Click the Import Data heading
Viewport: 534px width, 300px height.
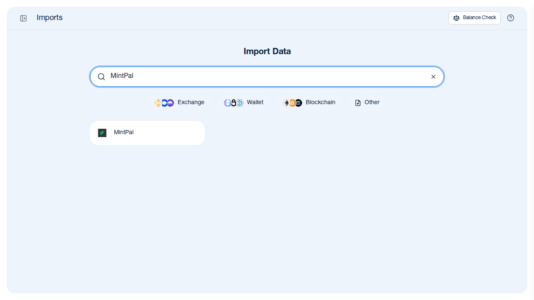coord(267,51)
